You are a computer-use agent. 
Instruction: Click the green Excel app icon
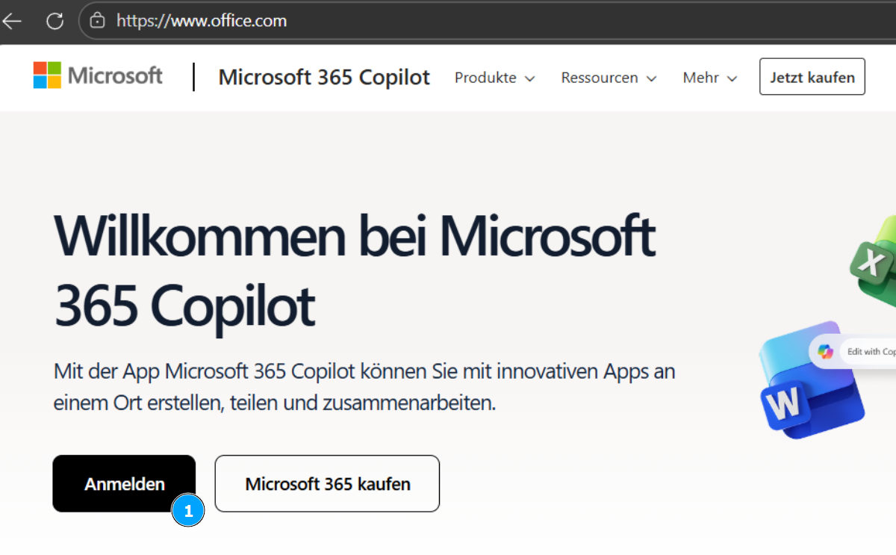[x=875, y=263]
